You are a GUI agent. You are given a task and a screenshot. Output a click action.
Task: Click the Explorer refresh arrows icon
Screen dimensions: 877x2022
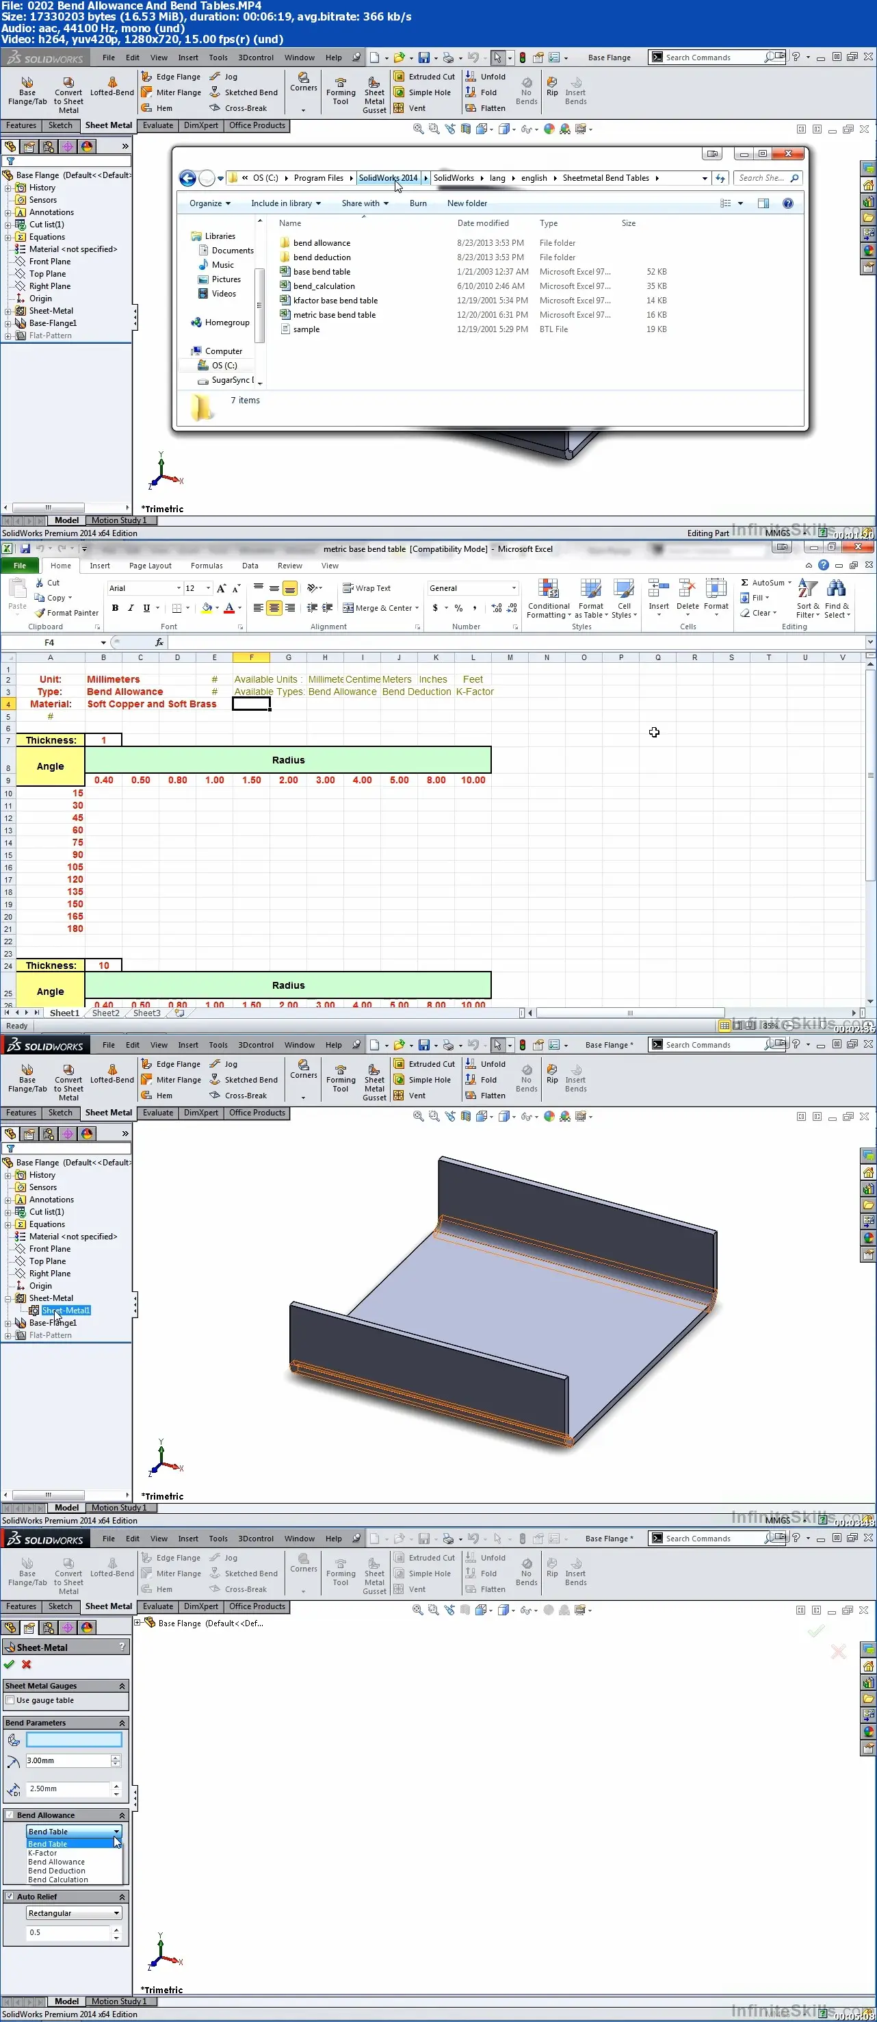pyautogui.click(x=720, y=178)
